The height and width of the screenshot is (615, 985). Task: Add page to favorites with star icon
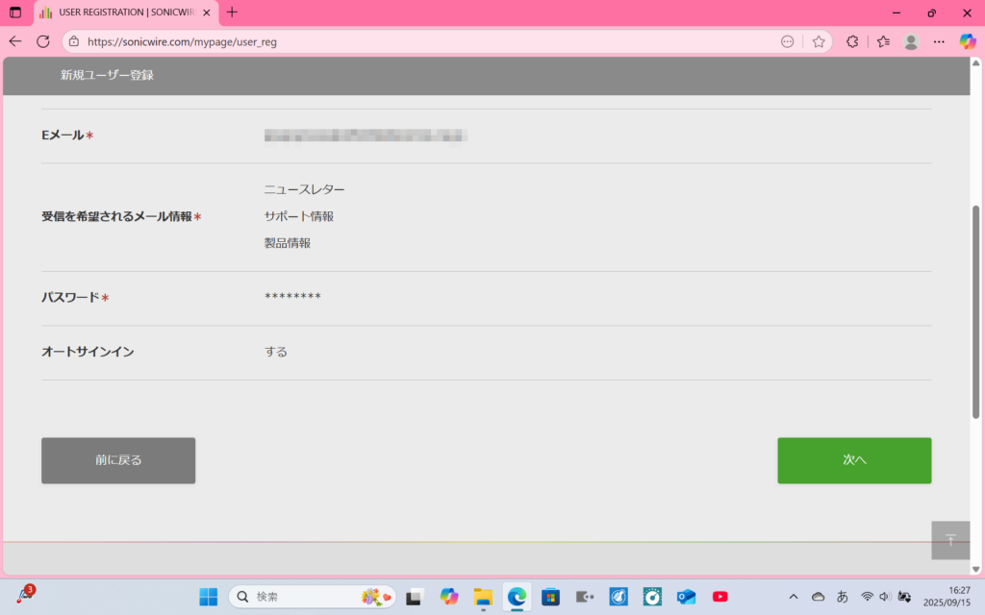tap(819, 41)
